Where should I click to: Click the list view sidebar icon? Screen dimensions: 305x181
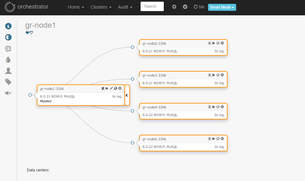click(x=8, y=48)
